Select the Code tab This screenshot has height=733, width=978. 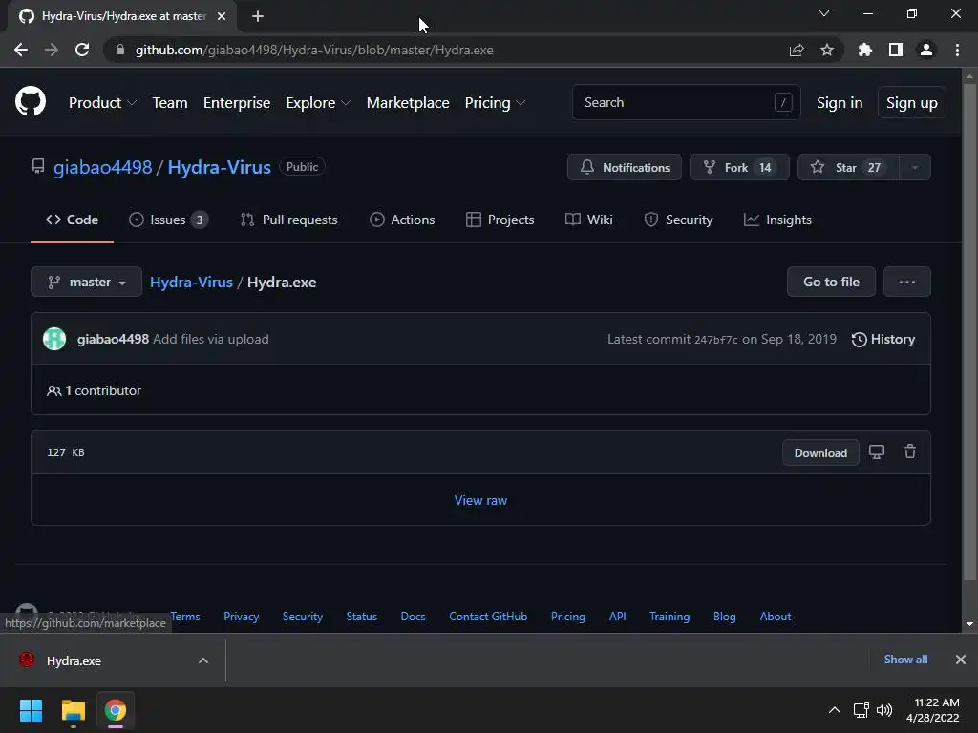pos(72,220)
